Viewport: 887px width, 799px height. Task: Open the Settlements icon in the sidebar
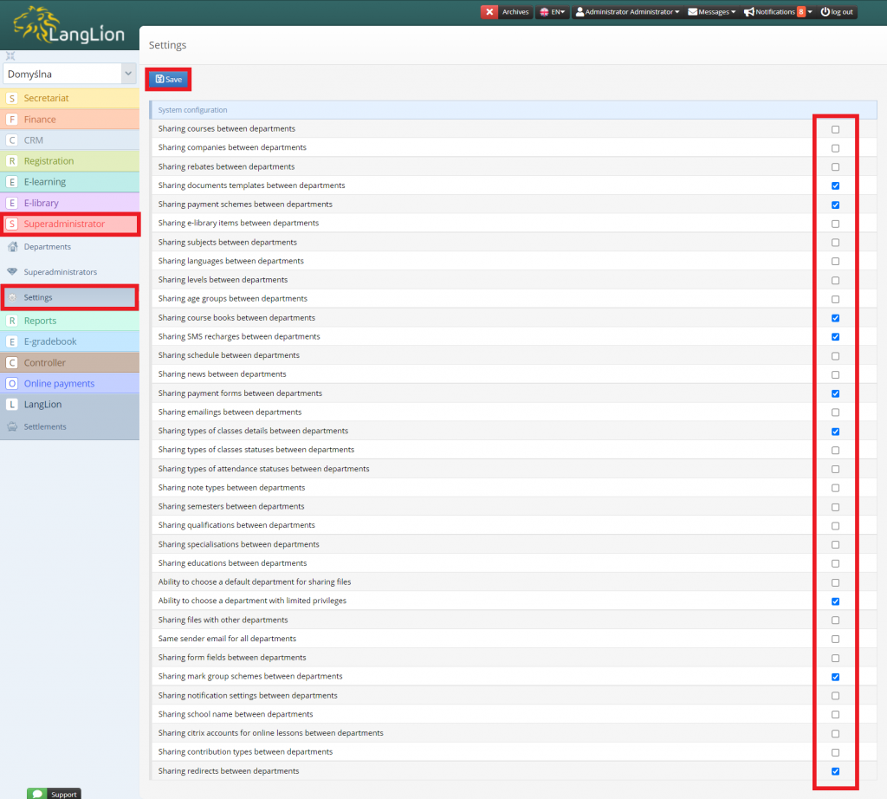click(13, 426)
